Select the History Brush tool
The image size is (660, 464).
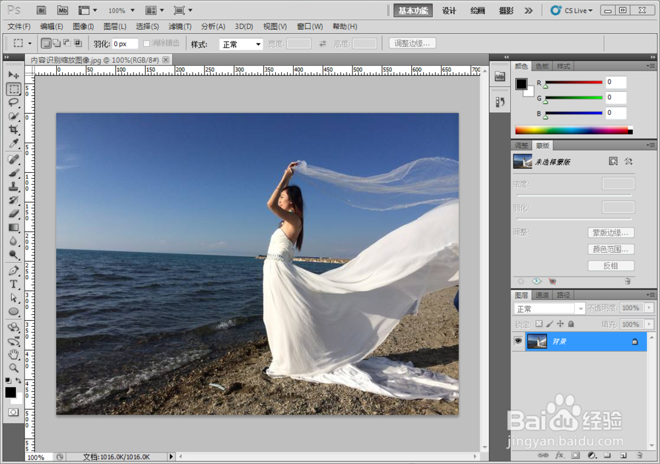tap(13, 200)
